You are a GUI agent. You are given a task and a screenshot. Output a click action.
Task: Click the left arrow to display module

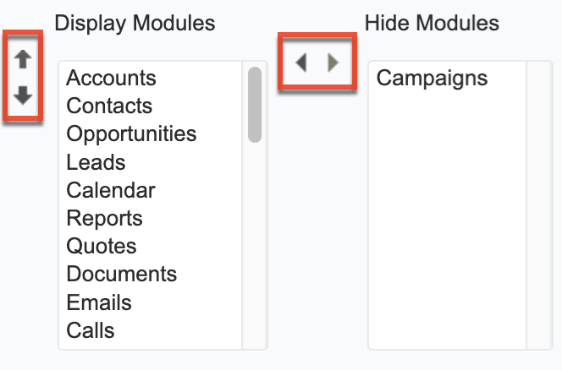pyautogui.click(x=300, y=63)
